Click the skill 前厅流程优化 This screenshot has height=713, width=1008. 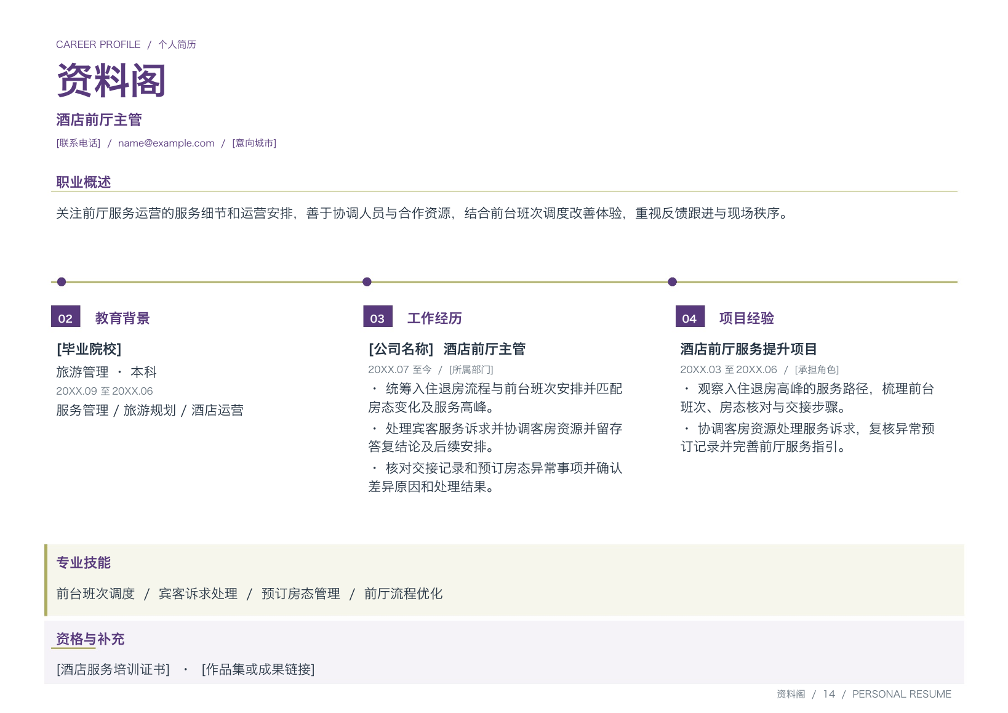pyautogui.click(x=404, y=594)
